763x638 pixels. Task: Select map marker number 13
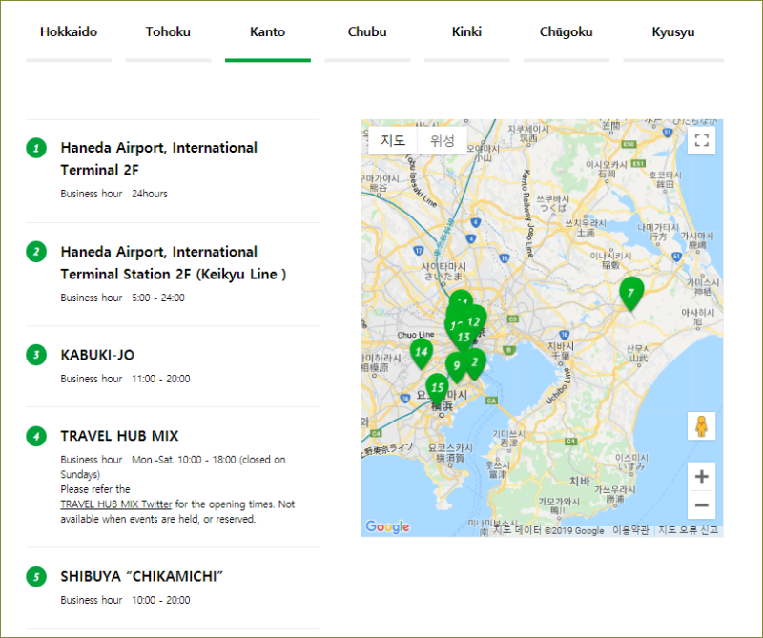point(464,338)
